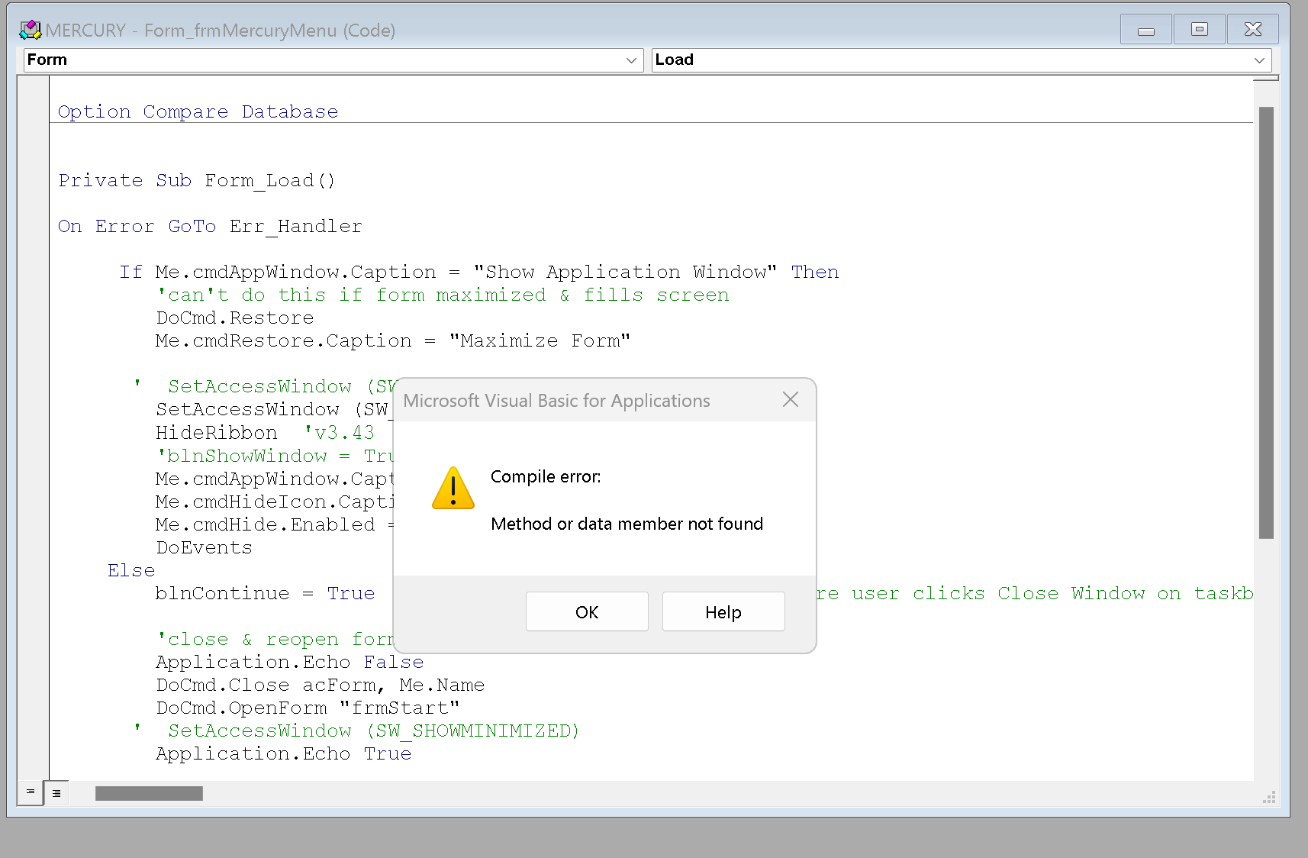Click 'Method or data member not found' message
The image size is (1308, 858).
click(627, 524)
